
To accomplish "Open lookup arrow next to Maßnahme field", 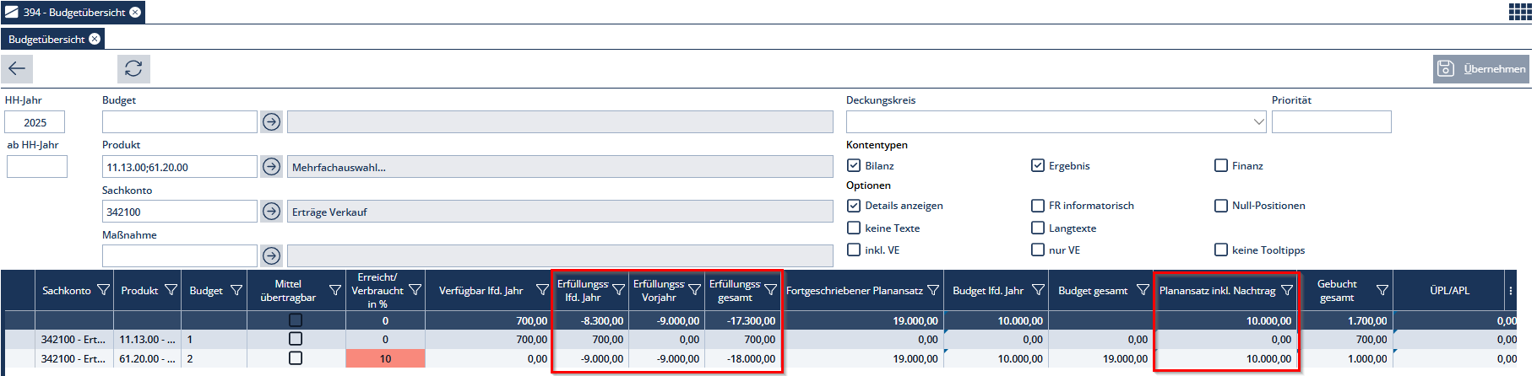I will (271, 255).
